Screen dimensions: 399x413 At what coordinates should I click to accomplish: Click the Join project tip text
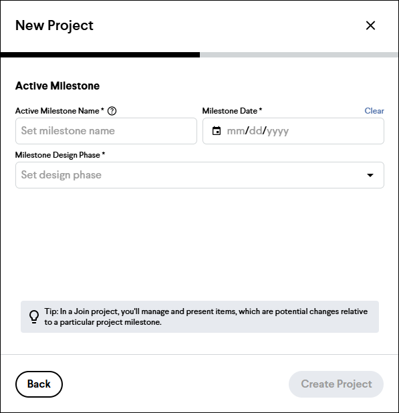coord(206,317)
